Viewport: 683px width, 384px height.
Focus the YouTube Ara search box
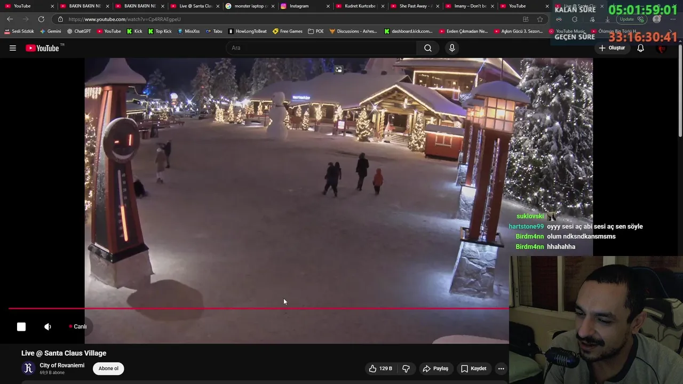[x=321, y=48]
